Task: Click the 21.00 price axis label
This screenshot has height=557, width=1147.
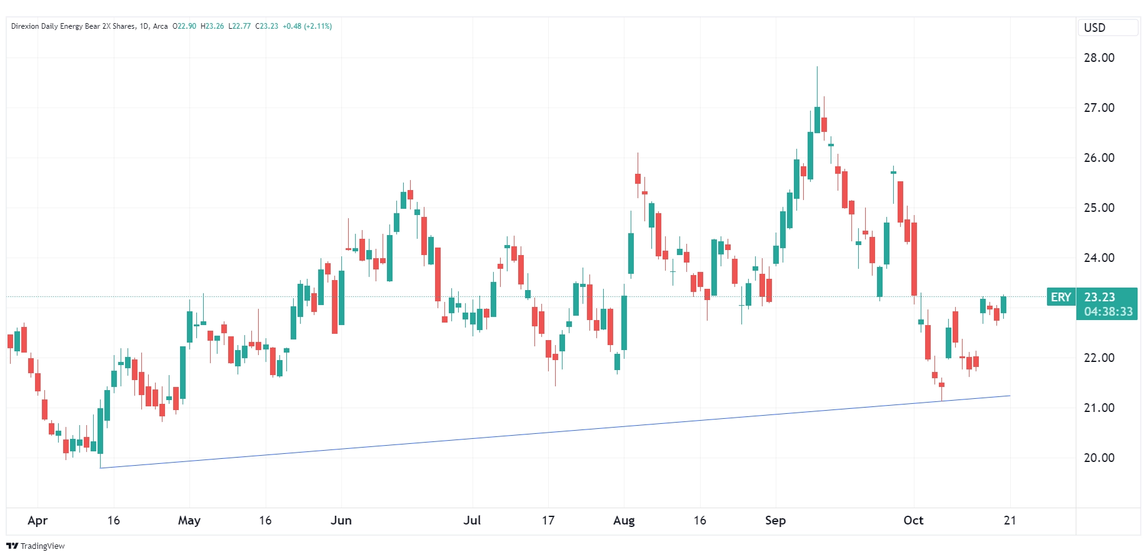Action: pos(1099,408)
